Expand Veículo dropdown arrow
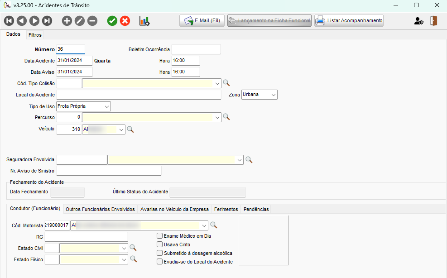The height and width of the screenshot is (278, 447). click(121, 129)
